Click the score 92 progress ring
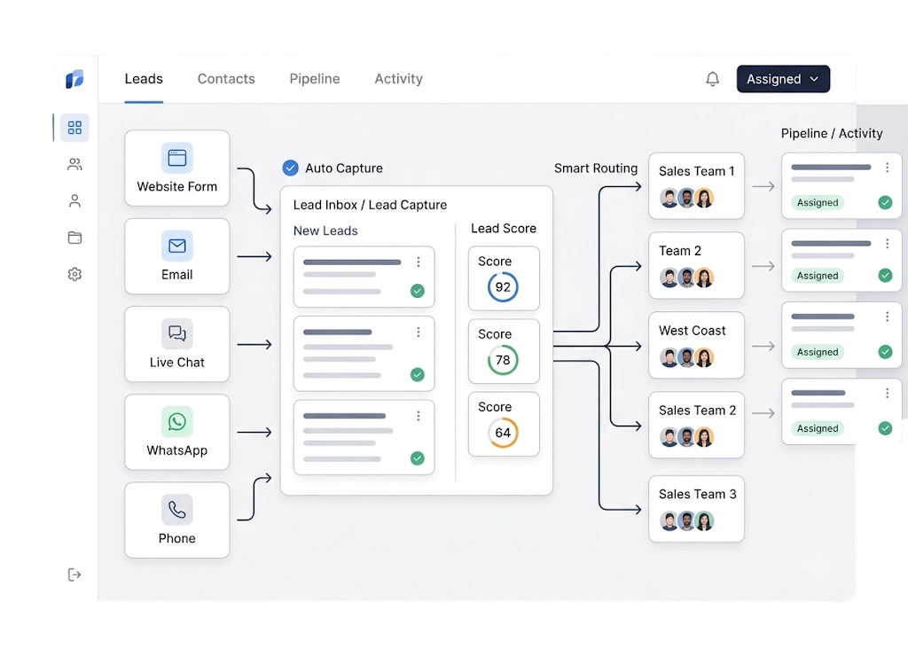This screenshot has height=657, width=908. point(503,287)
